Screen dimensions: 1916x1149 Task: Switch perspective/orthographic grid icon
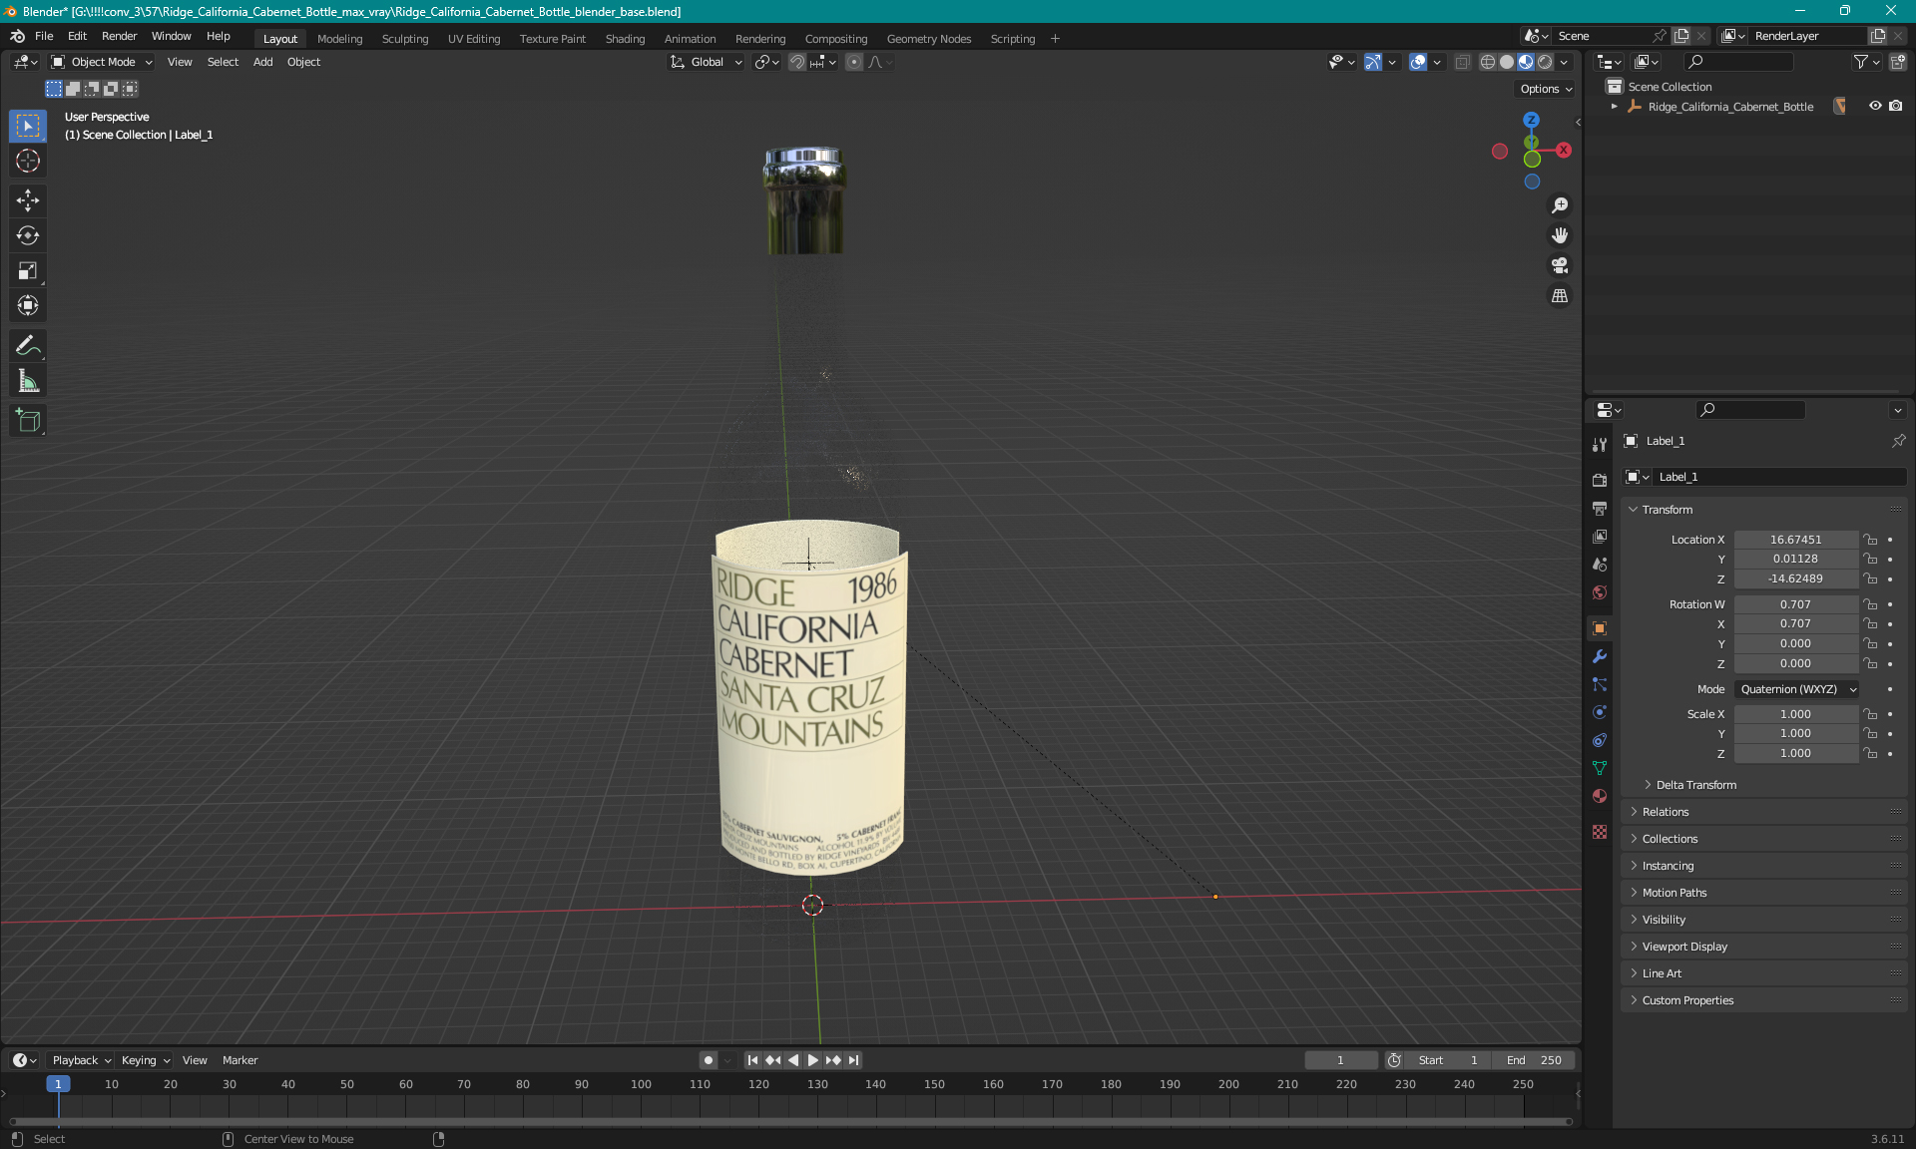coord(1559,296)
